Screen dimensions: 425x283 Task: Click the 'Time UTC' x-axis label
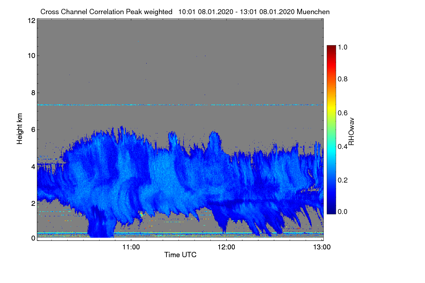tap(180, 255)
